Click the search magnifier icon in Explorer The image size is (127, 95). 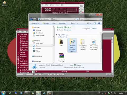100,19
